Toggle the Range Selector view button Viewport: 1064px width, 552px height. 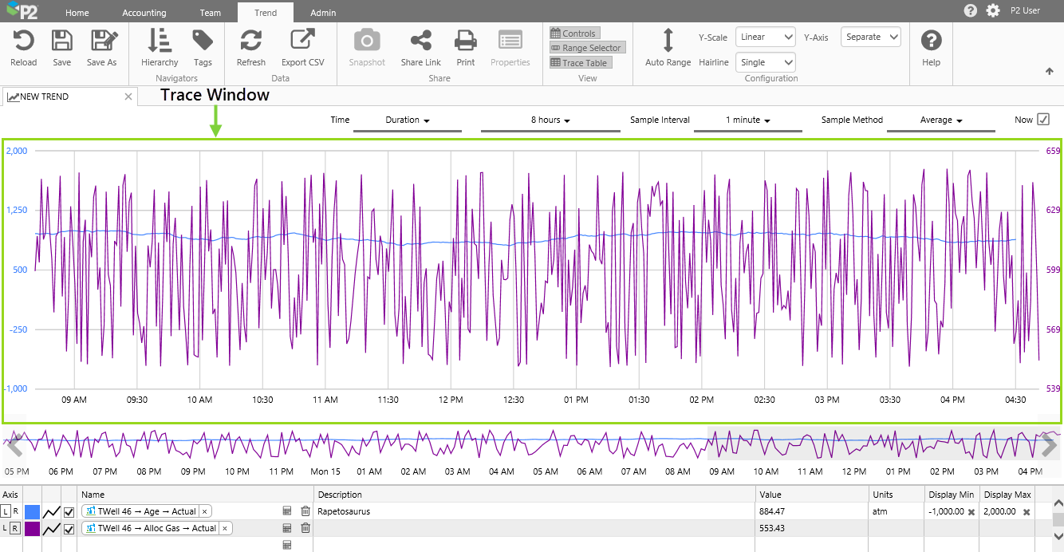click(586, 48)
